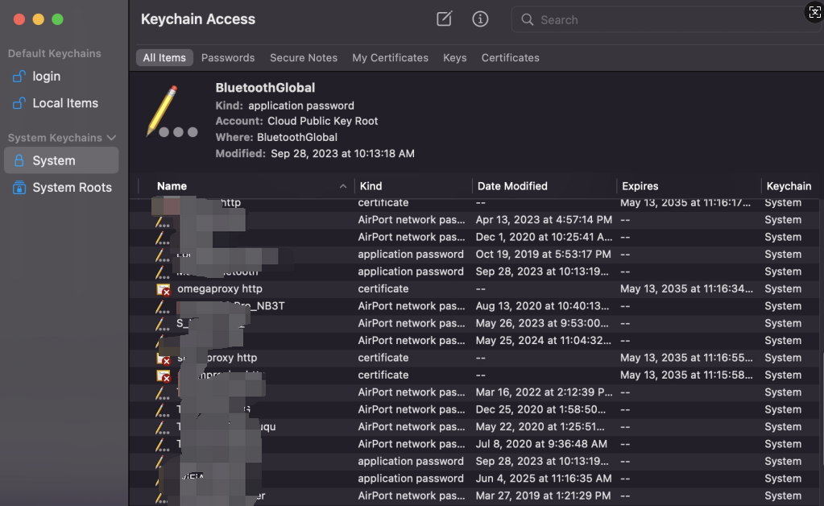This screenshot has width=824, height=506.
Task: Select the System keychain in sidebar
Action: click(61, 160)
